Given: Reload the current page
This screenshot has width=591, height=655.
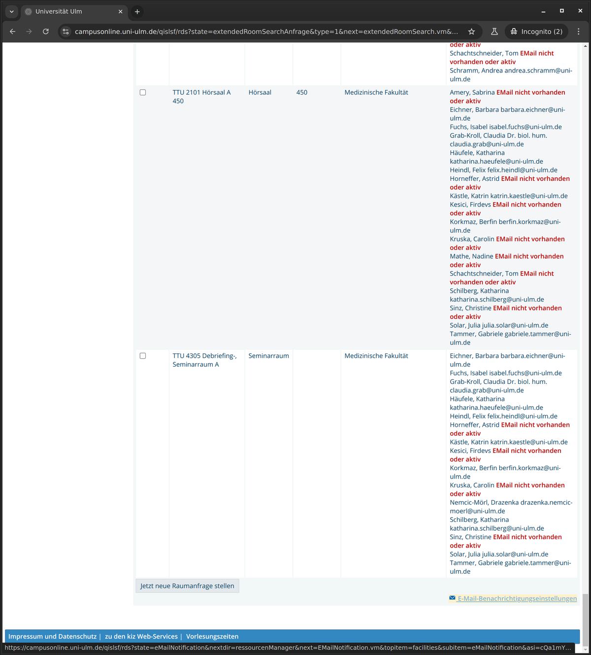Looking at the screenshot, I should [46, 32].
